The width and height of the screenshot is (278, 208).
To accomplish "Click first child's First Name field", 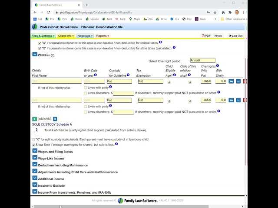I will point(57,81).
